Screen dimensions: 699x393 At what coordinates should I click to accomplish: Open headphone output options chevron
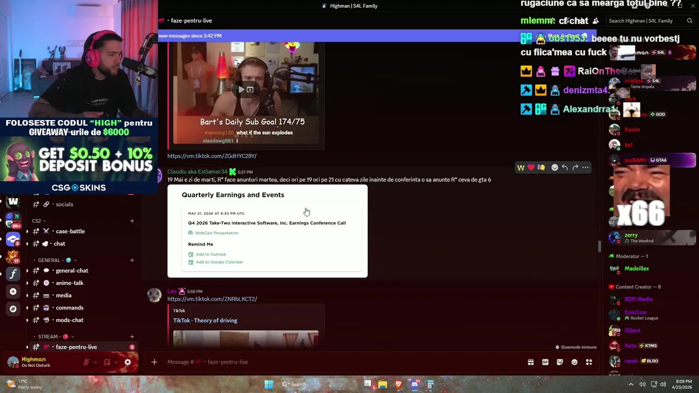coord(116,362)
